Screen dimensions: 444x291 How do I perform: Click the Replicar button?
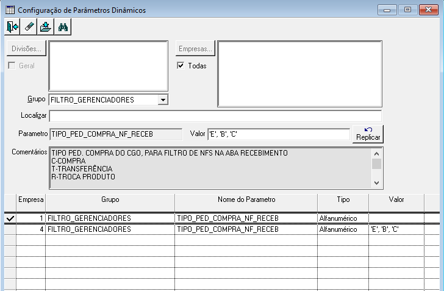tap(368, 134)
